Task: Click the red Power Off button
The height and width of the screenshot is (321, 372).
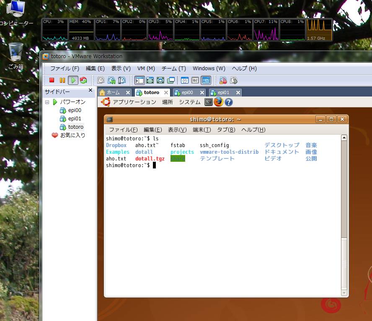Action: pos(52,80)
